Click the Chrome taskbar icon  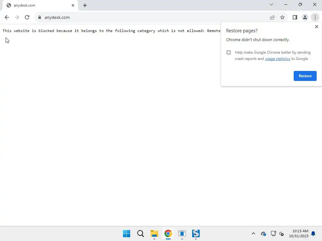168,233
